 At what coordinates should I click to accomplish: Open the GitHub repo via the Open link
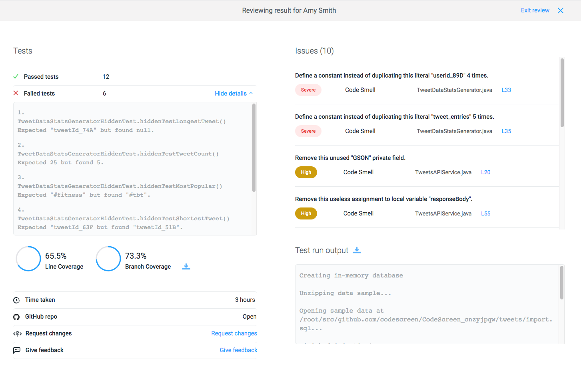tap(250, 316)
